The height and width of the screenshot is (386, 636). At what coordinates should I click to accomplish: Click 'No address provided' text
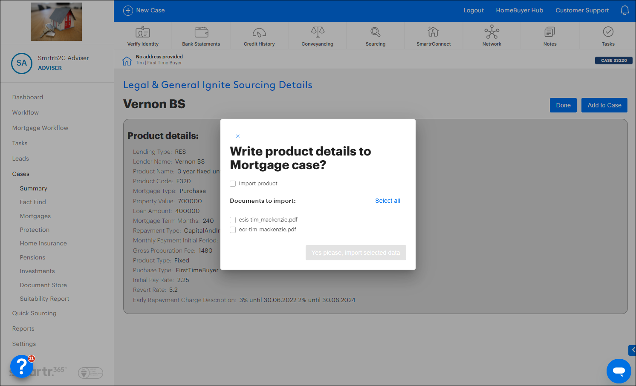tap(159, 57)
